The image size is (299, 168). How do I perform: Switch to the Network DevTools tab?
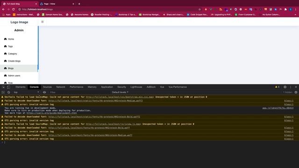click(x=61, y=87)
